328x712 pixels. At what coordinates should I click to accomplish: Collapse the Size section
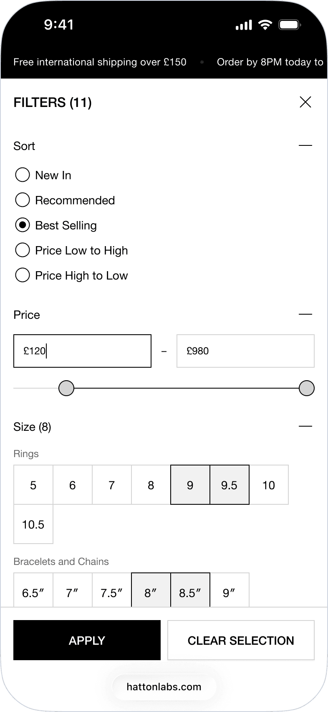coord(305,426)
